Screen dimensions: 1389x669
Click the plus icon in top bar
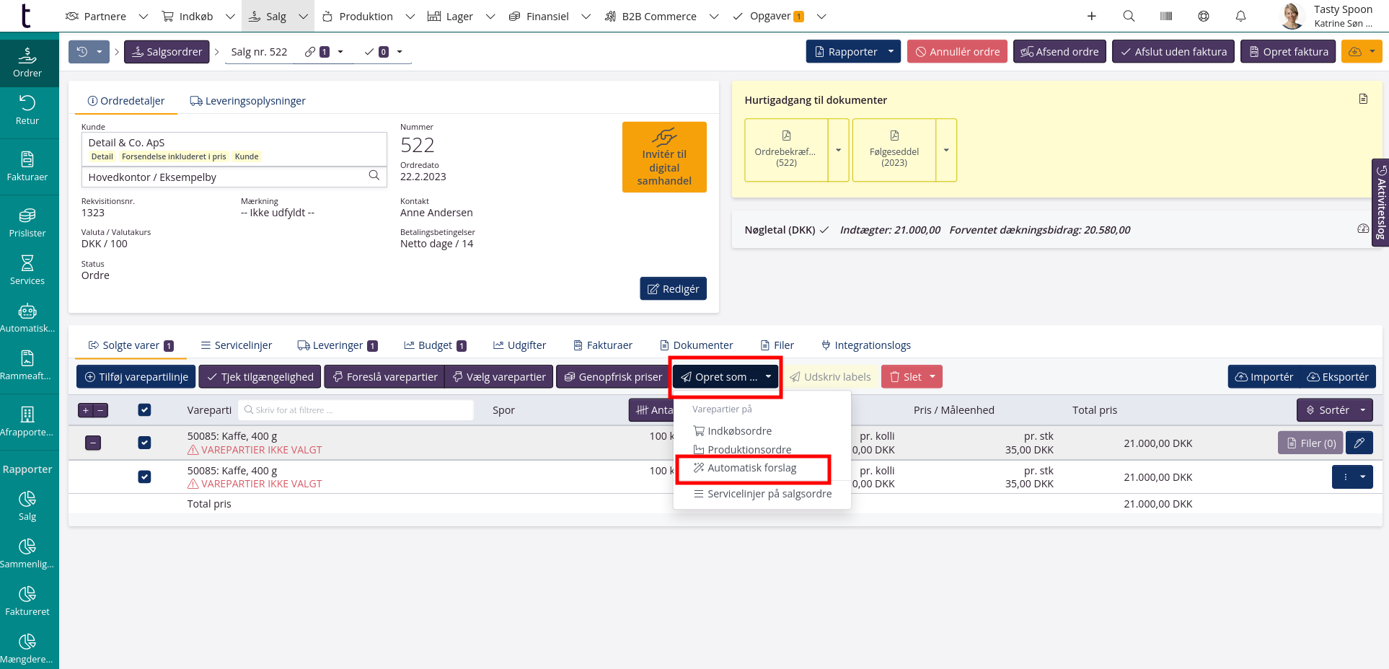coord(1092,16)
